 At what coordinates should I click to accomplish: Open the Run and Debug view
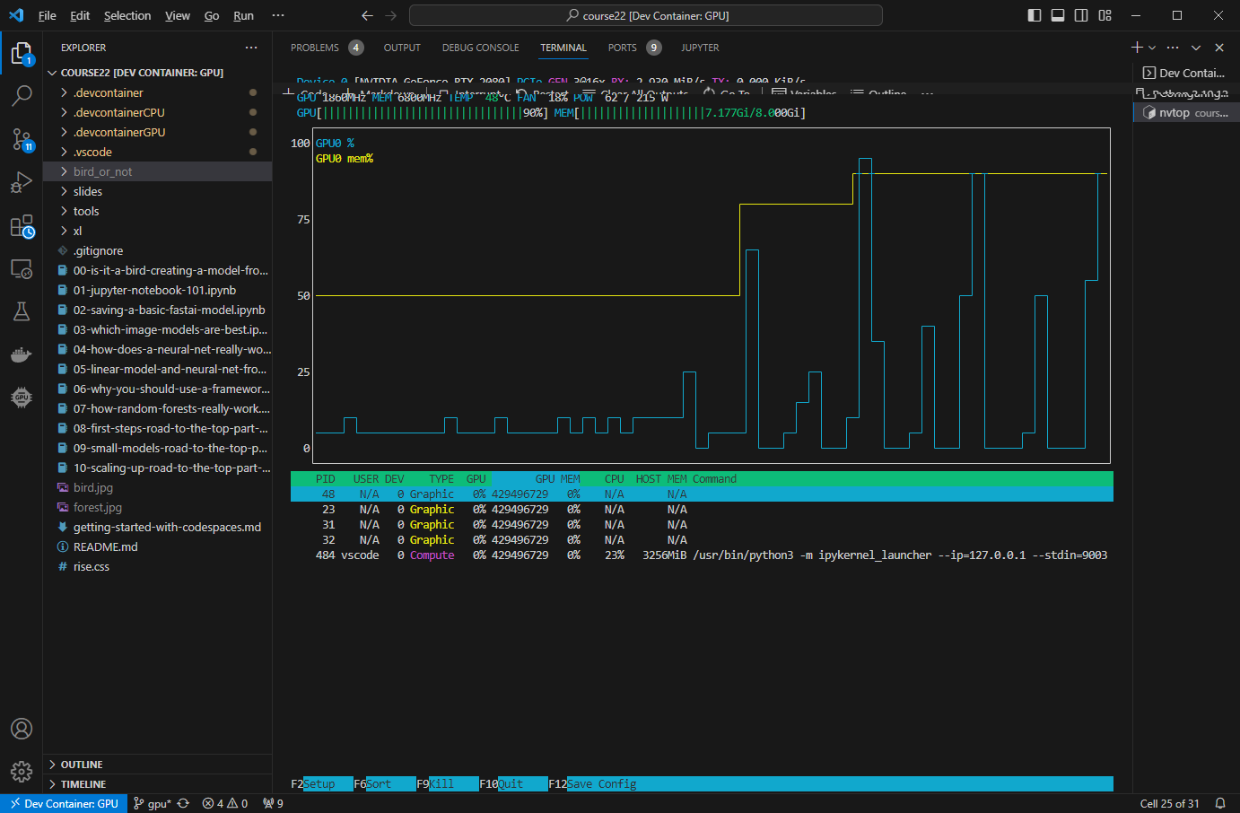pyautogui.click(x=22, y=182)
